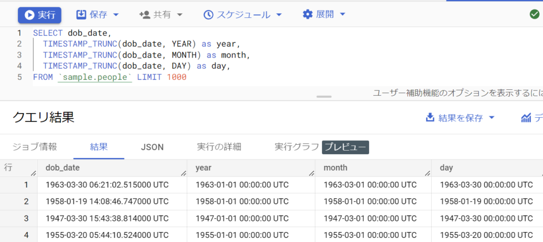Image resolution: width=543 pixels, height=242 pixels.
Task: Click the `sample.people` table reference in query
Action: click(95, 77)
